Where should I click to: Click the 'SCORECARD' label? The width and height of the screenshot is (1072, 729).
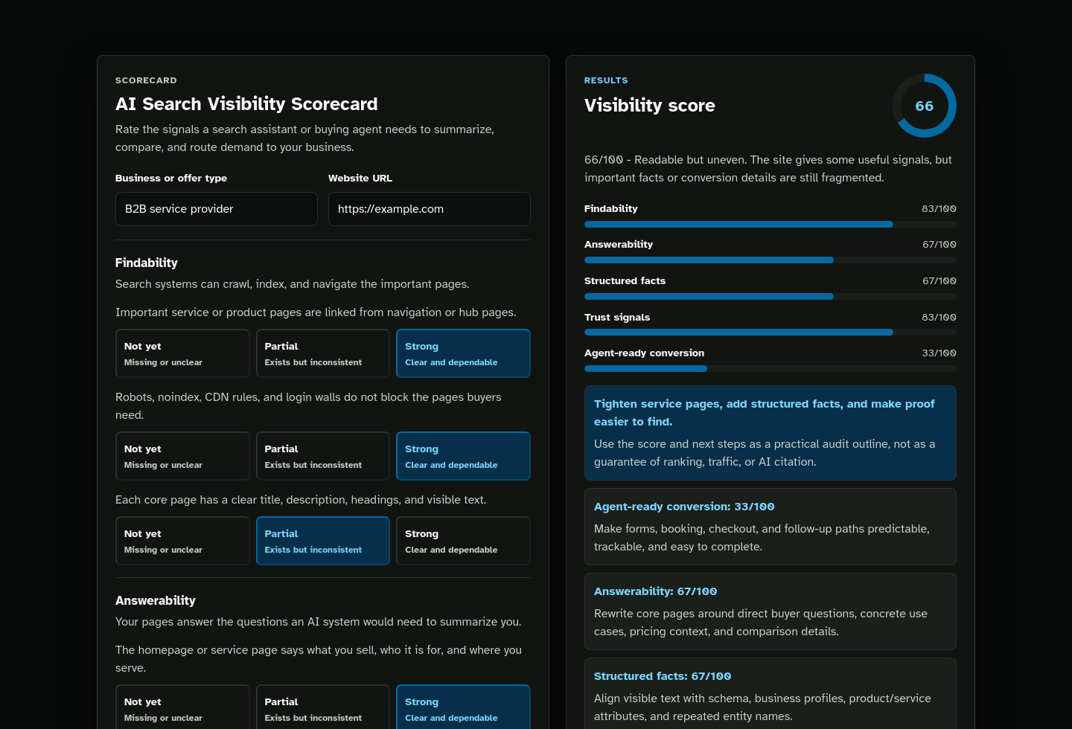tap(146, 80)
